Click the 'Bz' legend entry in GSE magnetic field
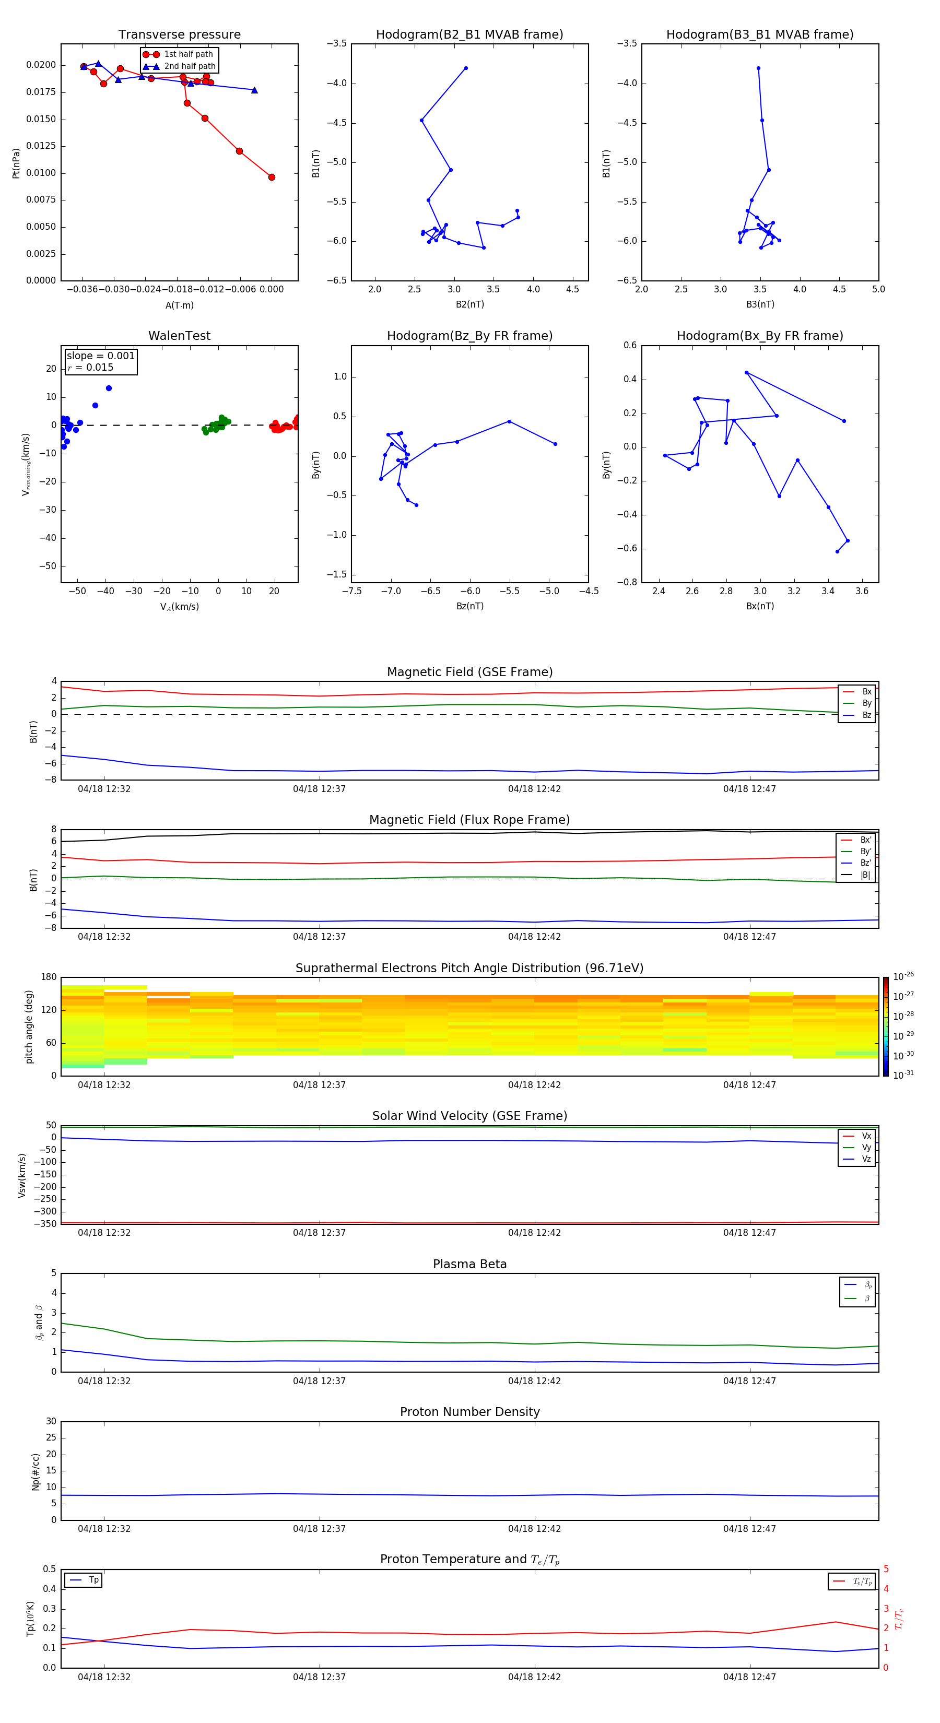Image resolution: width=940 pixels, height=1723 pixels. (x=857, y=715)
